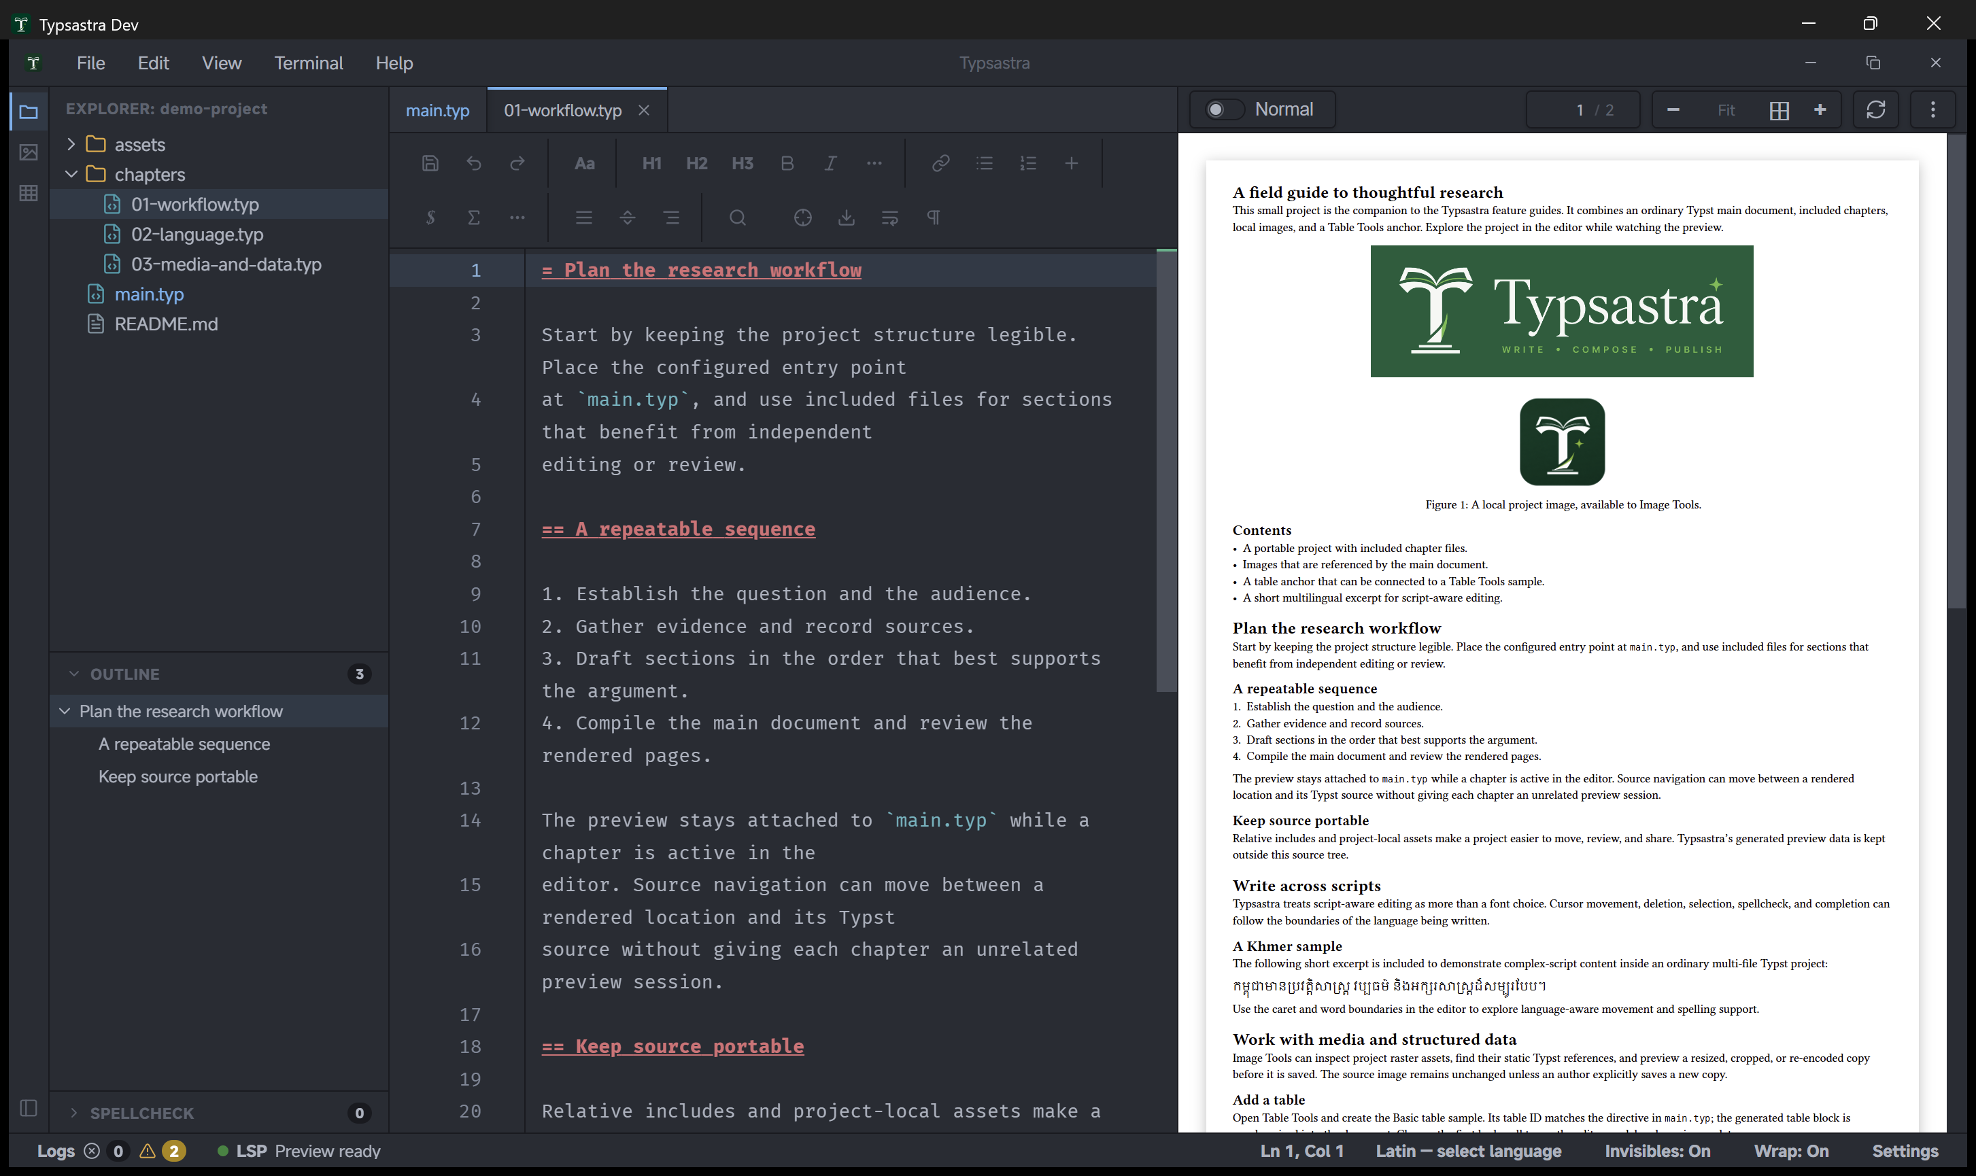The image size is (1976, 1176).
Task: Open the Explorer panel in the activity bar
Action: tap(29, 111)
